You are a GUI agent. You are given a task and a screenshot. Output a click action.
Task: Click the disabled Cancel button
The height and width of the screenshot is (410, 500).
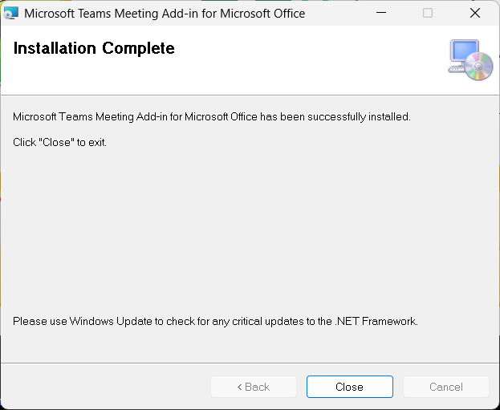445,387
